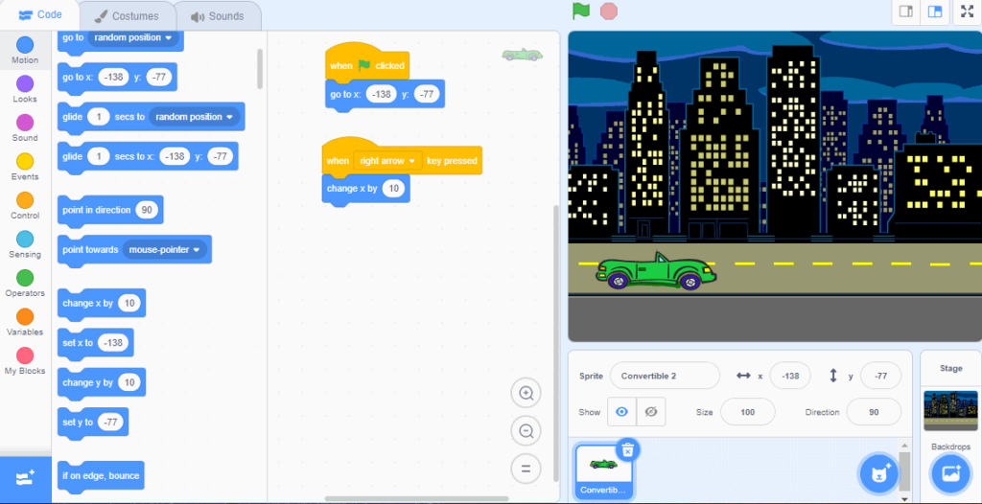Delete the Convertible sprite using trash icon
Viewport: 982px width, 504px height.
point(626,449)
